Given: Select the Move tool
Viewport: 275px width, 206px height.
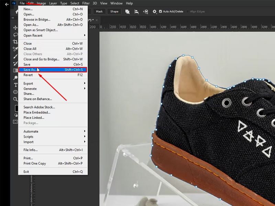Looking at the screenshot, I should (x=15, y=27).
